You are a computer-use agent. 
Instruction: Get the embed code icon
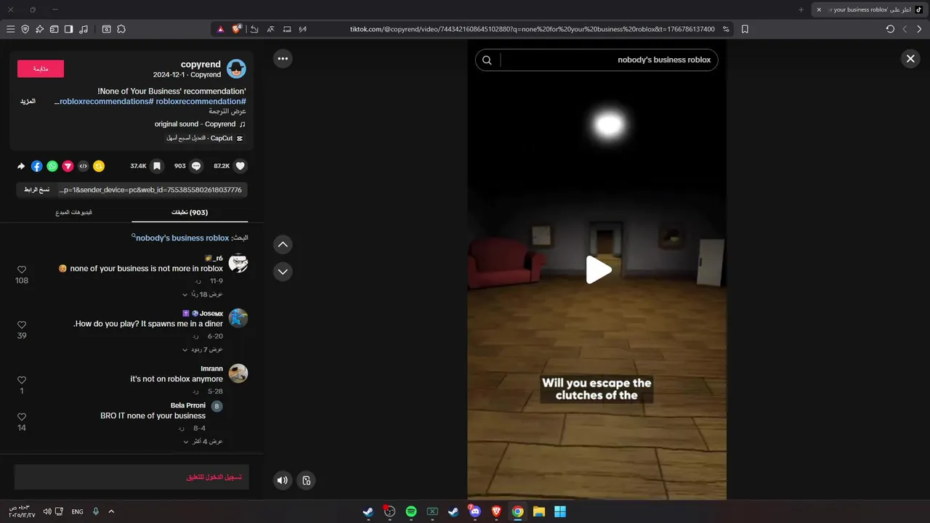pyautogui.click(x=84, y=166)
